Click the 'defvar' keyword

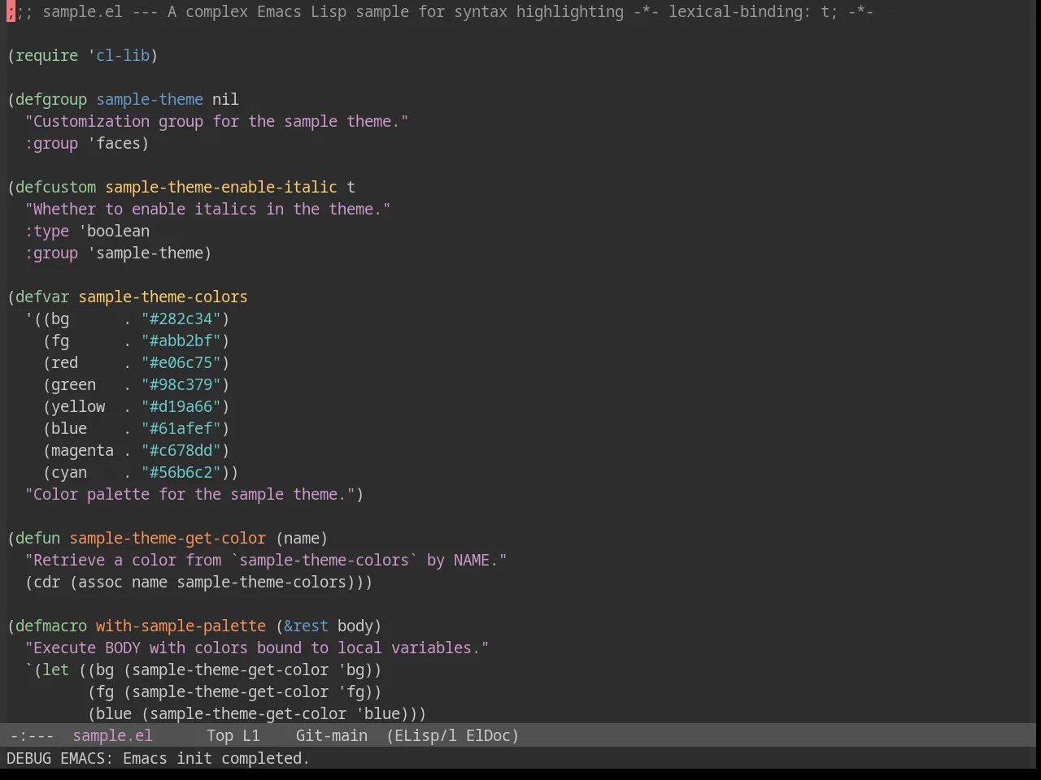pyautogui.click(x=42, y=297)
